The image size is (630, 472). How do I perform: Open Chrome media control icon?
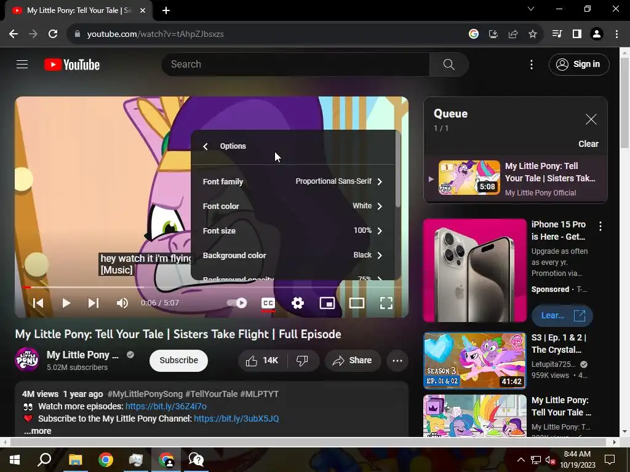(x=557, y=34)
